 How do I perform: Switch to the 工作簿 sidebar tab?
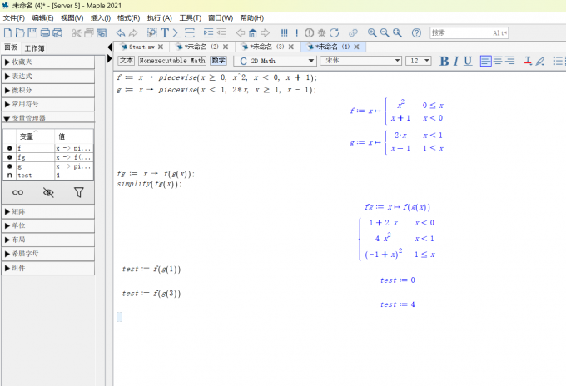[34, 48]
